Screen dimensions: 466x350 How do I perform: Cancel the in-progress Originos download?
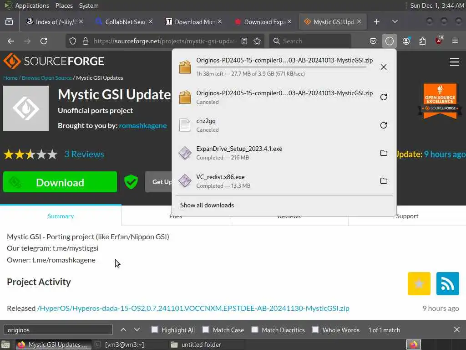(383, 67)
